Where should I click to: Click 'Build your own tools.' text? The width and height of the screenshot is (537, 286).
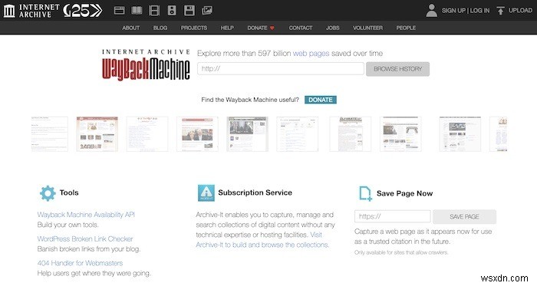(x=68, y=225)
